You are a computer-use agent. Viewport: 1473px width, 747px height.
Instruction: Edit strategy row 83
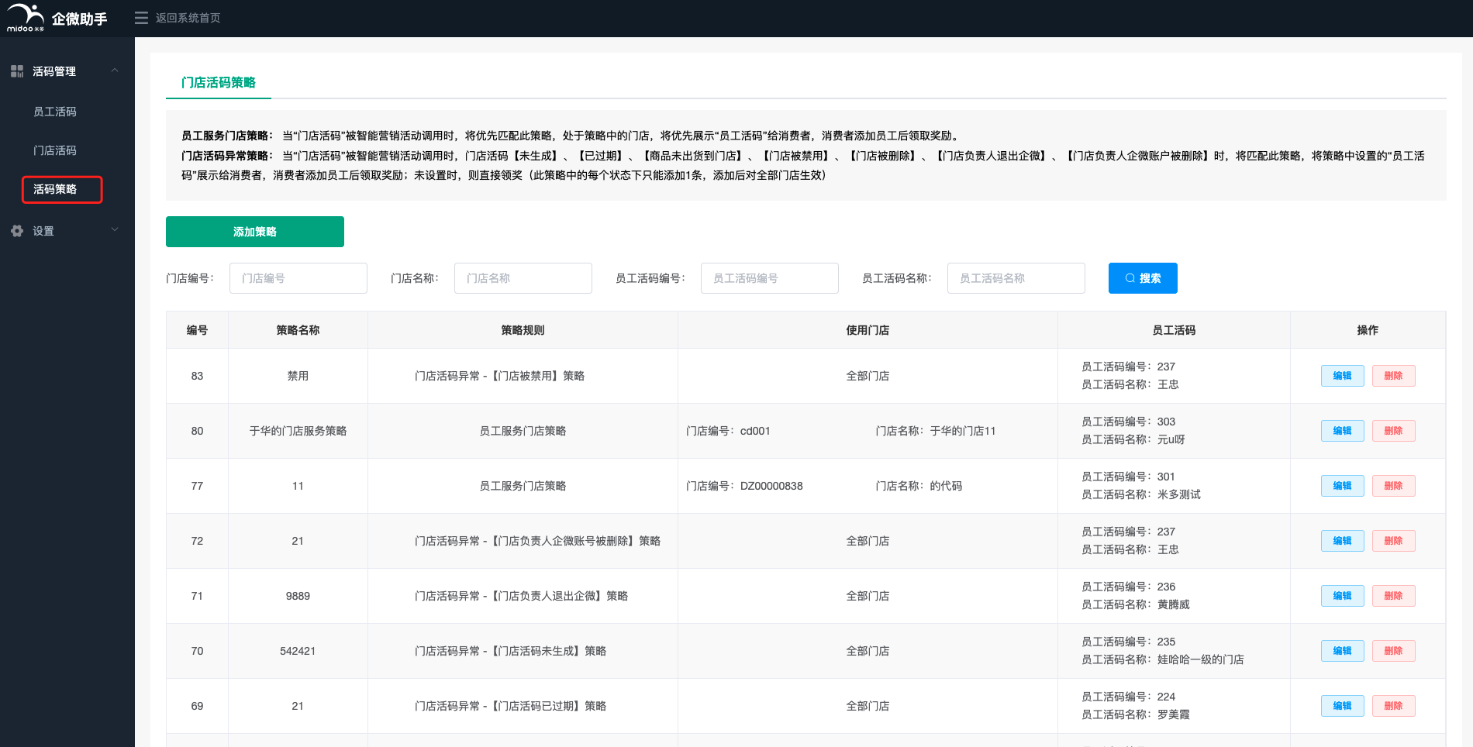pos(1343,376)
